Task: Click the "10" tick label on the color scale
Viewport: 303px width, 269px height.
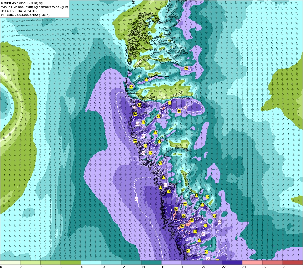Action: 103,267
